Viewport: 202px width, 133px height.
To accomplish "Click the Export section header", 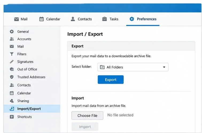I will click(x=131, y=46).
